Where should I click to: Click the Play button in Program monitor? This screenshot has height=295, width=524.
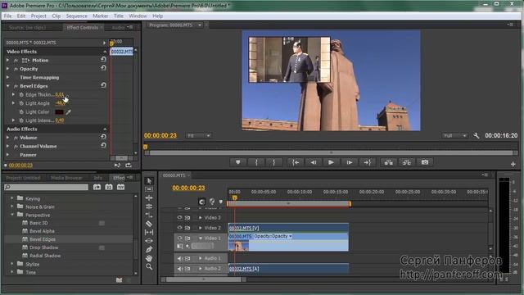coord(331,162)
